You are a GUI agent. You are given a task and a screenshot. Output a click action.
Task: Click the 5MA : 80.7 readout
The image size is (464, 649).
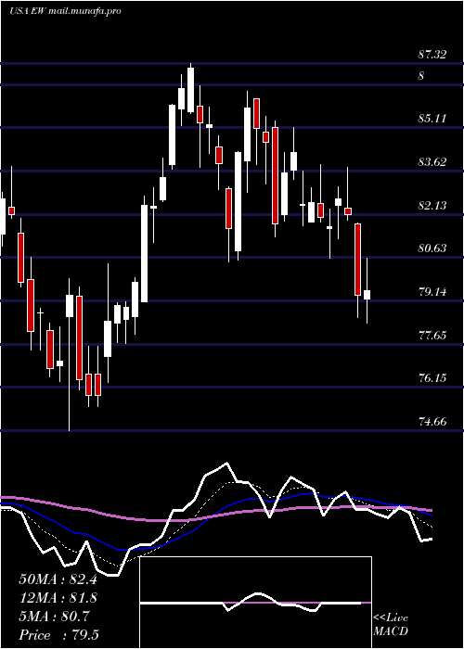coord(54,617)
